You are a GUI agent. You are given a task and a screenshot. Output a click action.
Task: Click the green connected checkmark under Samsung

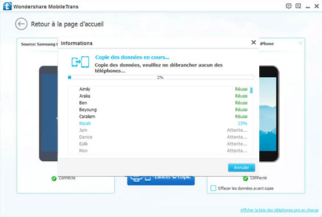coord(54,178)
